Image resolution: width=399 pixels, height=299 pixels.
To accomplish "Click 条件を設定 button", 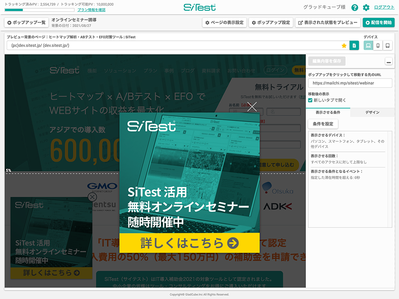I will (323, 124).
